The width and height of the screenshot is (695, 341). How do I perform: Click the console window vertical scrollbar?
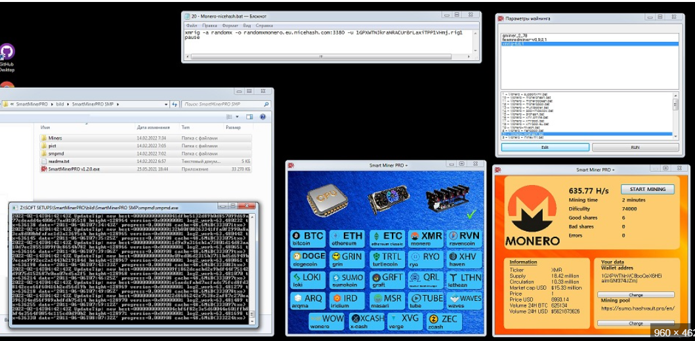pos(253,270)
